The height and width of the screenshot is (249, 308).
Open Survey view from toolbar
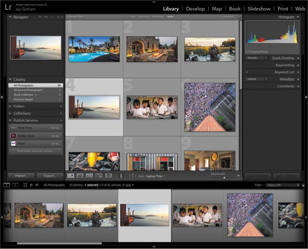[98, 176]
